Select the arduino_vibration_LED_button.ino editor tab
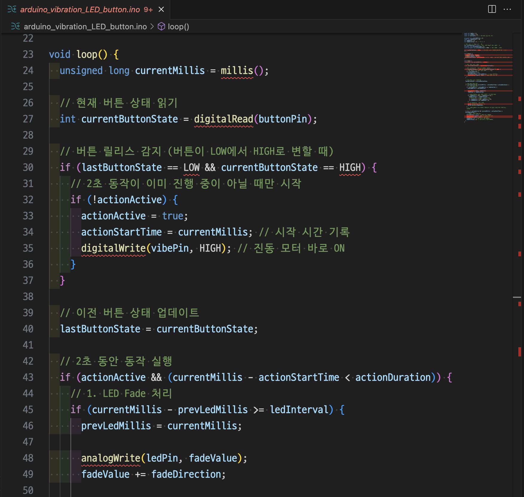 (x=86, y=10)
